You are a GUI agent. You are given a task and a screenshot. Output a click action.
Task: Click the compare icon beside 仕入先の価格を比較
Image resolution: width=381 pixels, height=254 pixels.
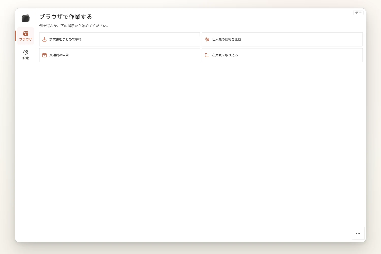coord(207,39)
